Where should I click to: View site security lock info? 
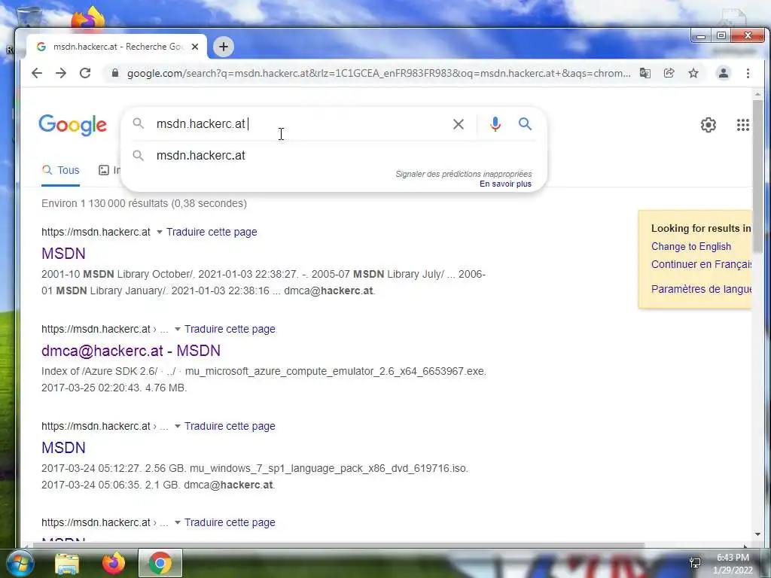pyautogui.click(x=115, y=73)
